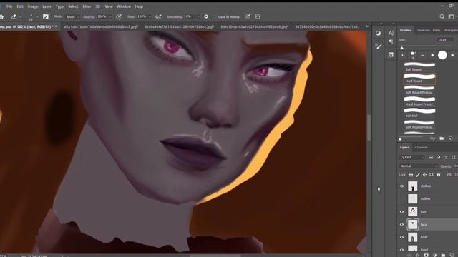This screenshot has height=257, width=458.
Task: Open the layer filter Kind dropdown
Action: coord(412,157)
